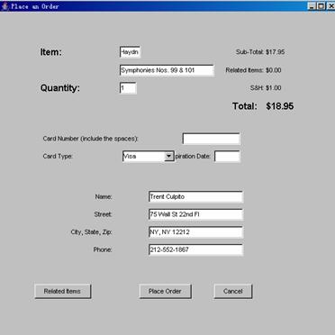This screenshot has width=335, height=335.
Task: Maximize the Place an Order window
Action: click(321, 6)
